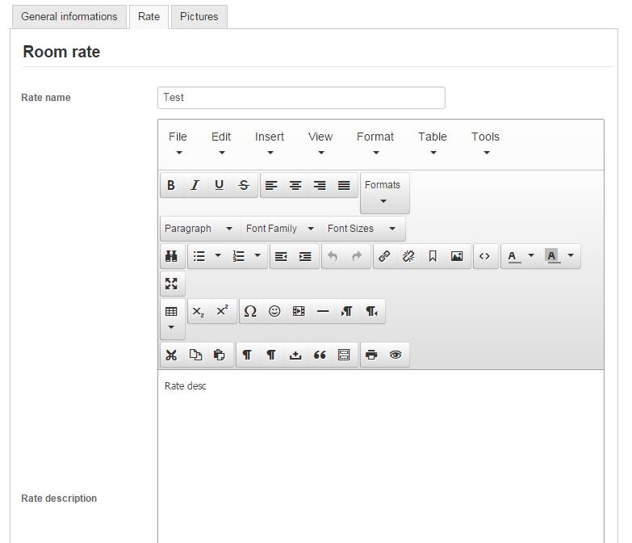Insert a horizontal line
This screenshot has width=632, height=543.
pos(323,311)
